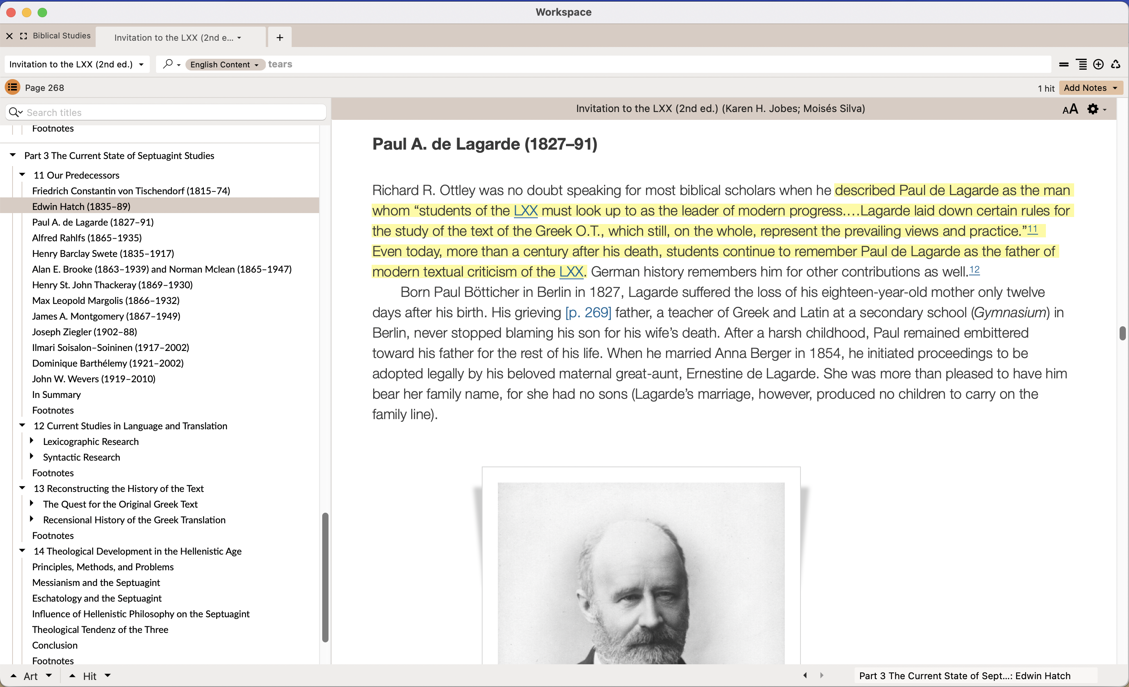Screen dimensions: 1129x687
Task: Collapse Part 3 Current State of Septuagint Studies
Action: (13, 155)
